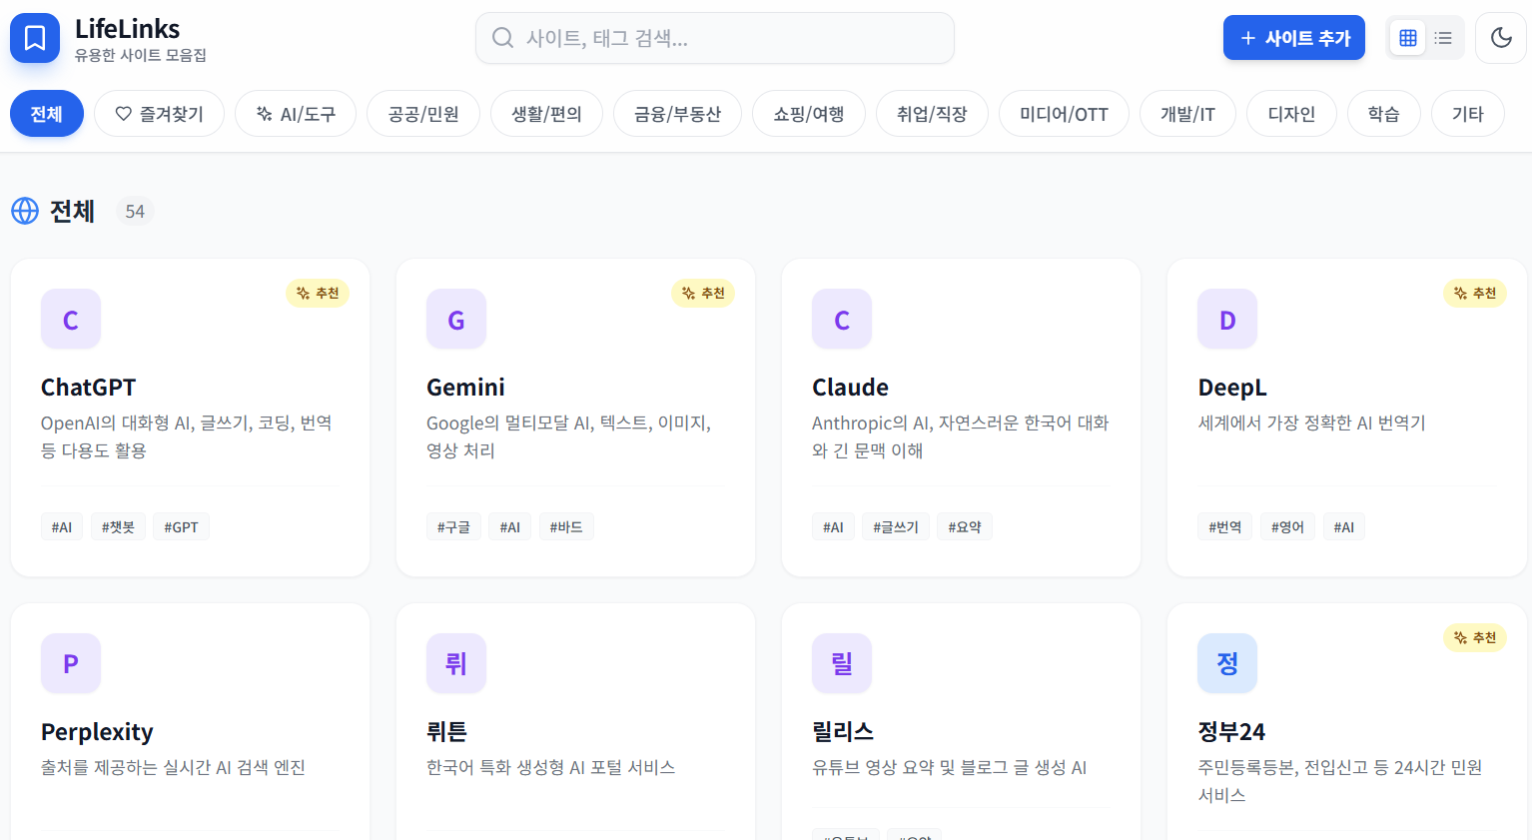The height and width of the screenshot is (840, 1532).
Task: Filter by the 공공/민원 category
Action: click(423, 114)
